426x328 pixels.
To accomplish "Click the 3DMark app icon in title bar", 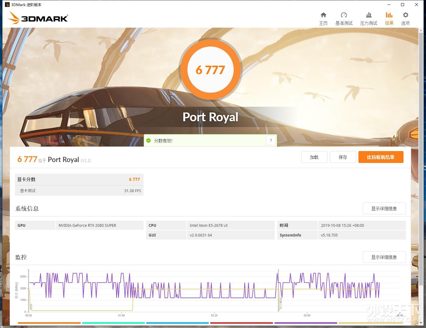I will (x=7, y=5).
